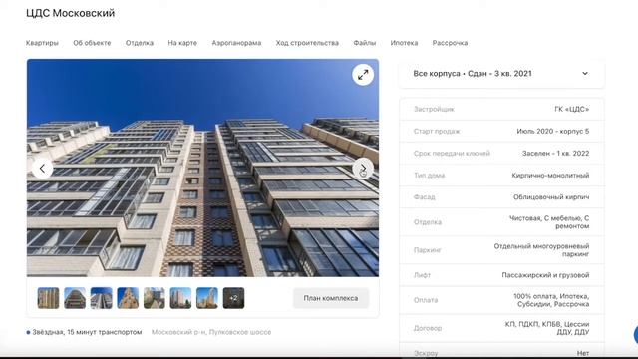Click the Срок передачи ключей label
Image resolution: width=638 pixels, height=359 pixels.
click(452, 153)
